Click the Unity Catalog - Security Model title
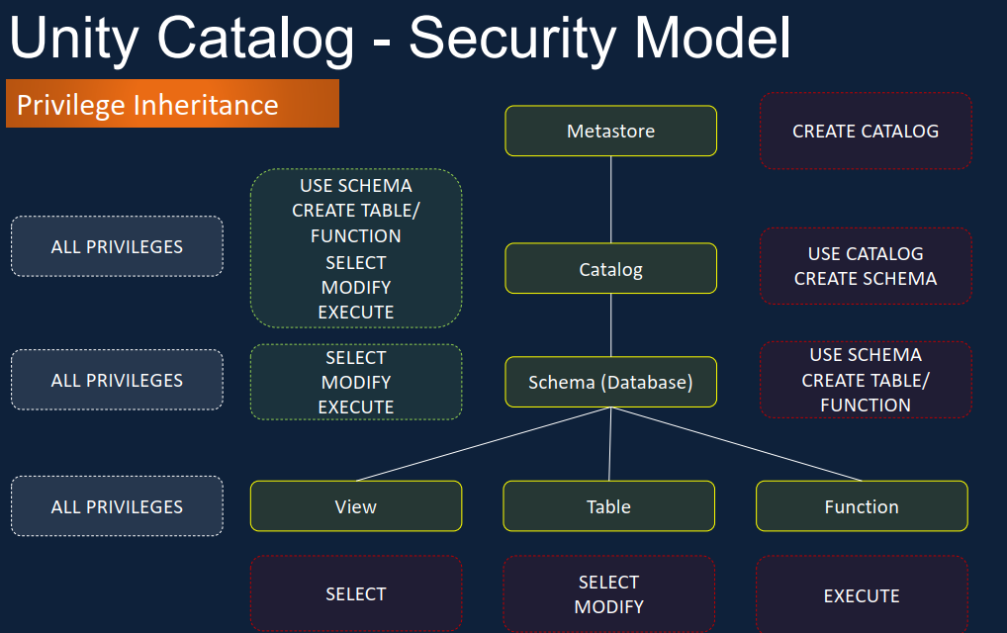Viewport: 1007px width, 633px height. pos(400,39)
